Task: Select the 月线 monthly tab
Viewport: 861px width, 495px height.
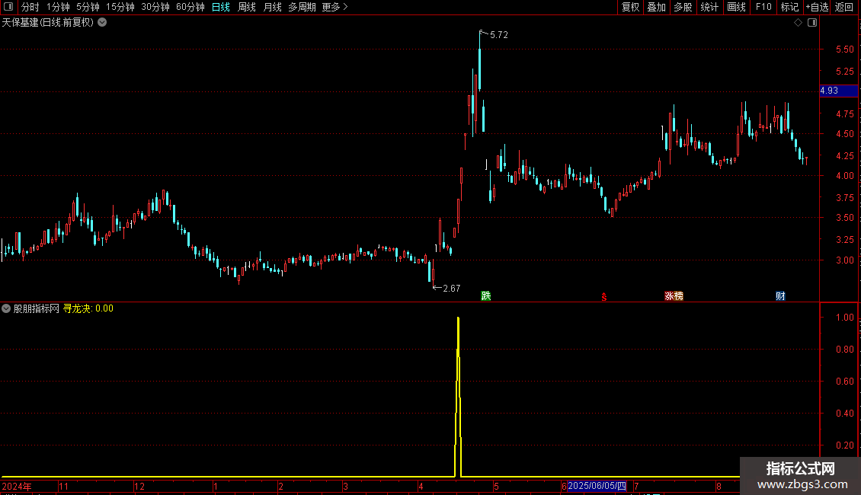Action: pyautogui.click(x=272, y=7)
